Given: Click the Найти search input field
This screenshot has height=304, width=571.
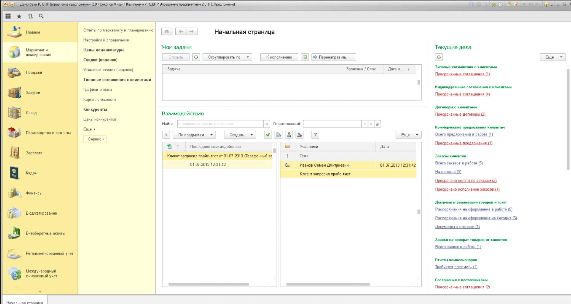Looking at the screenshot, I should [x=220, y=124].
